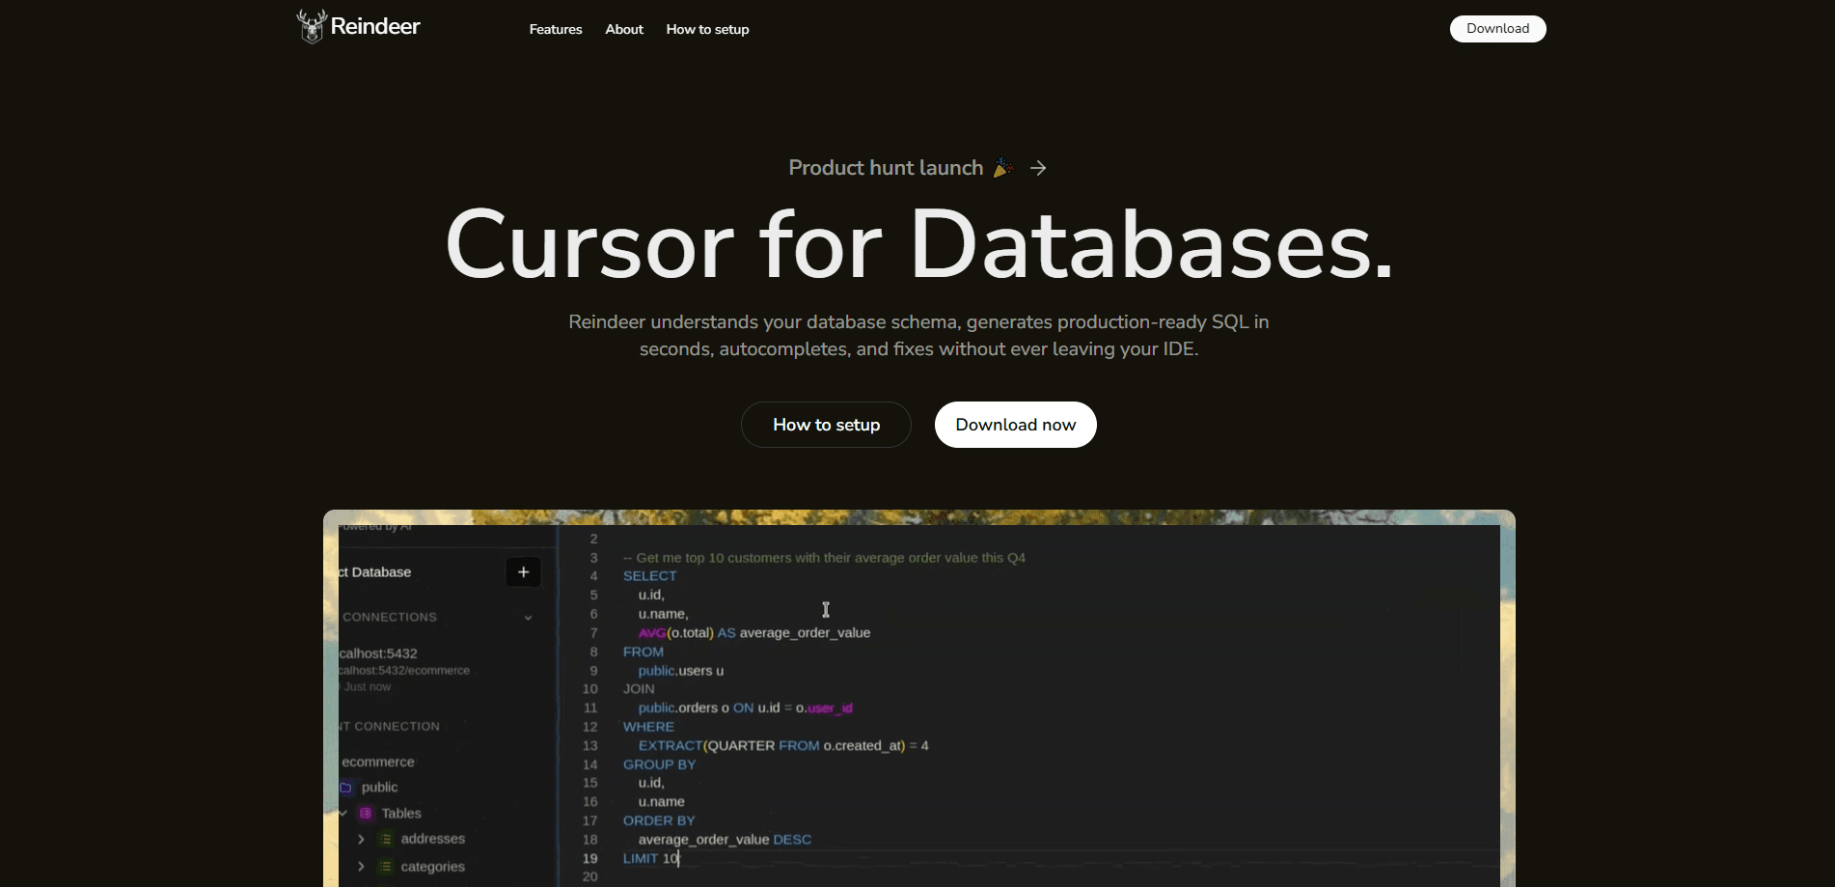Click the WHERE keyword on line 12
This screenshot has height=887, width=1835.
648,727
